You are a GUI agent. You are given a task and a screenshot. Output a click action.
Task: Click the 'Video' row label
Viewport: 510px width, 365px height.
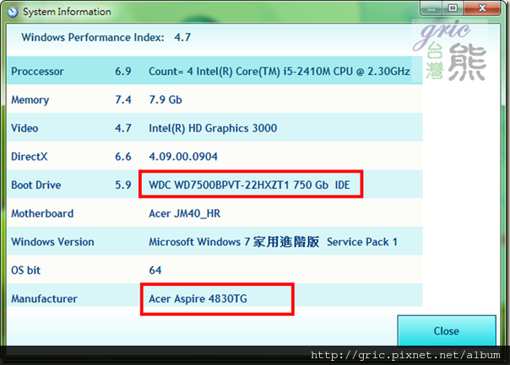pos(24,128)
